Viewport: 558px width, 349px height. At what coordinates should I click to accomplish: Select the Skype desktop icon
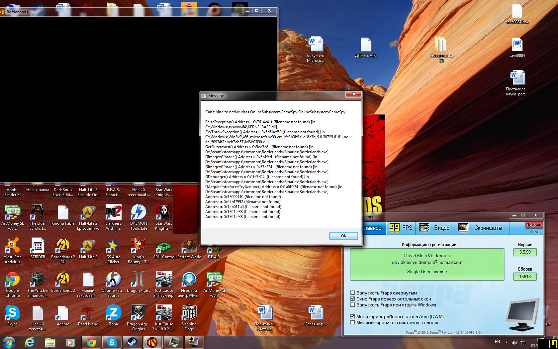[12, 316]
